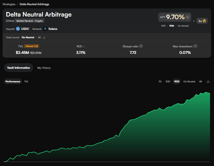The width and height of the screenshot is (214, 166).
Task: Open the Track record info icon
Action: click(x=44, y=38)
